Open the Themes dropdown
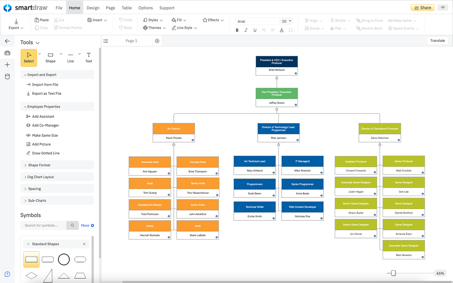The width and height of the screenshot is (453, 283). point(154,28)
